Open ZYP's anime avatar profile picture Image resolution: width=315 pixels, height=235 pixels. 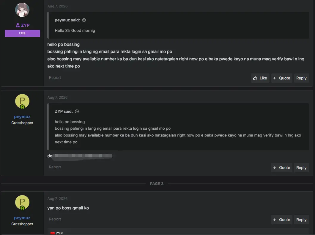point(22,10)
